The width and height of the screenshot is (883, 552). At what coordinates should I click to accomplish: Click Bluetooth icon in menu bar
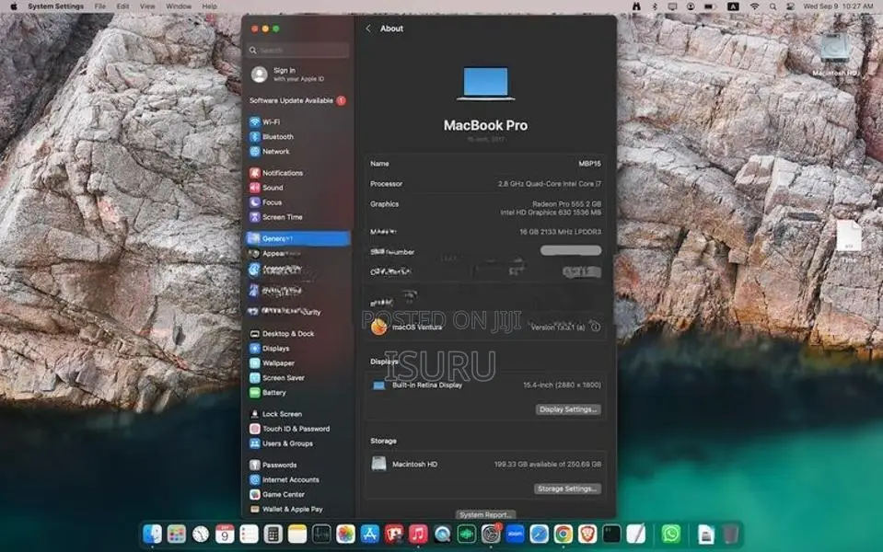655,6
